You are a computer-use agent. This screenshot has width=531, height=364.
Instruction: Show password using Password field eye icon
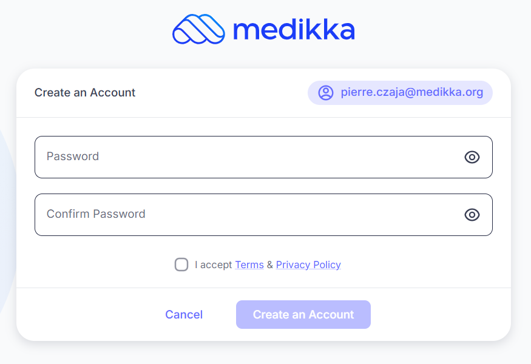point(472,157)
